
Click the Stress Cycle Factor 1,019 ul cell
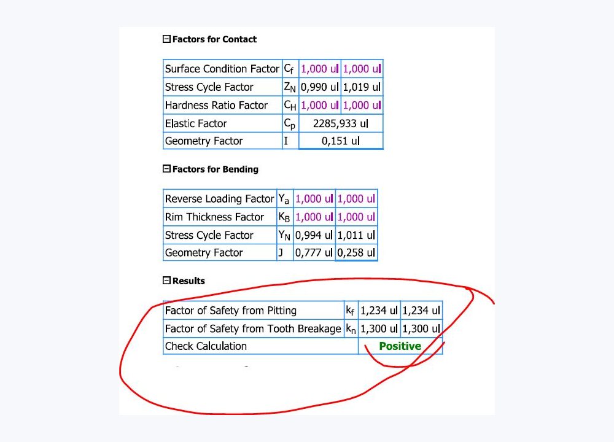(362, 87)
